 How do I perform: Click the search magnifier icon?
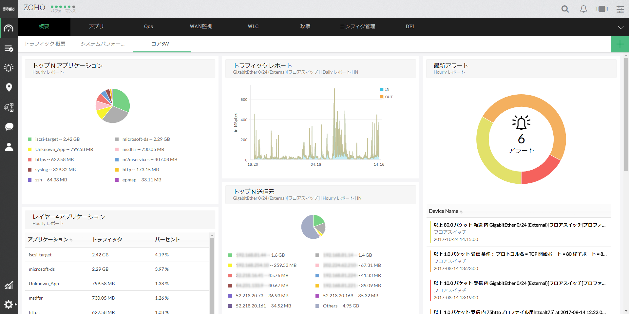click(x=565, y=9)
